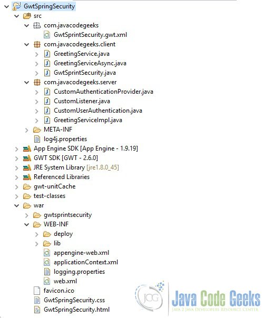The image size is (274, 318).
Task: Expand the Referenced Libraries node
Action: [17, 177]
